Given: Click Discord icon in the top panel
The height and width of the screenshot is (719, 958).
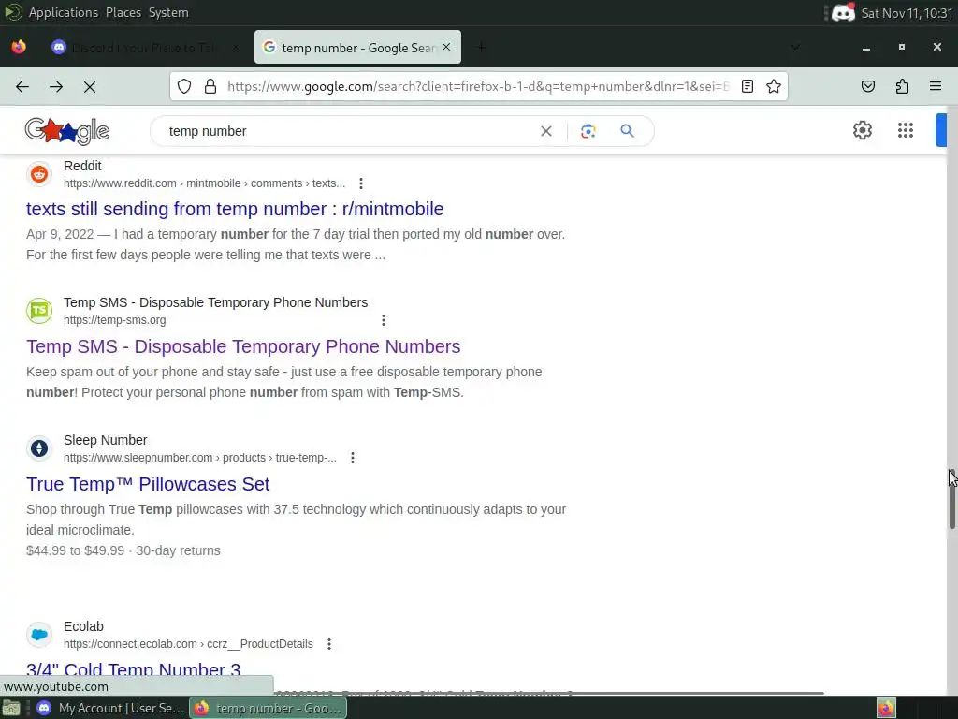Looking at the screenshot, I should pos(843,13).
